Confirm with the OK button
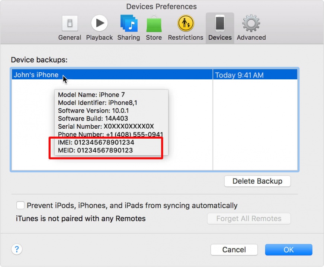This screenshot has height=267, width=324. pos(289,250)
